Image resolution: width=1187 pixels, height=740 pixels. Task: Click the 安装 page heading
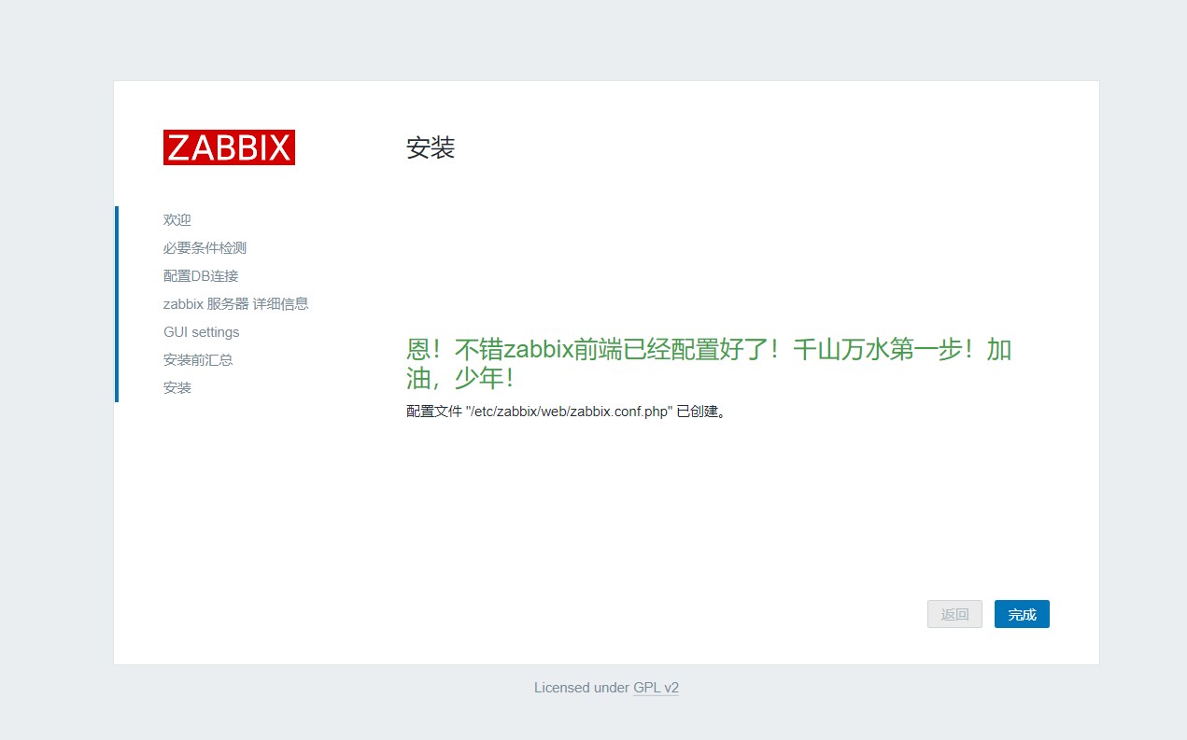click(x=431, y=147)
